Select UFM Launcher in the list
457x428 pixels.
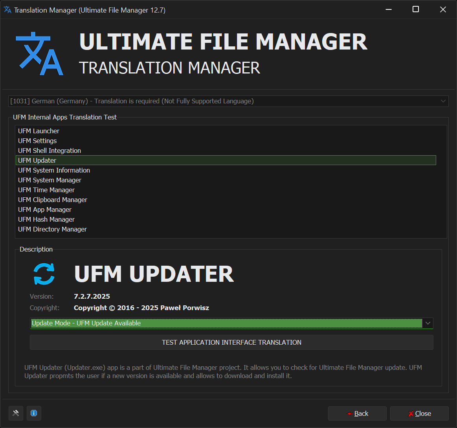[39, 131]
